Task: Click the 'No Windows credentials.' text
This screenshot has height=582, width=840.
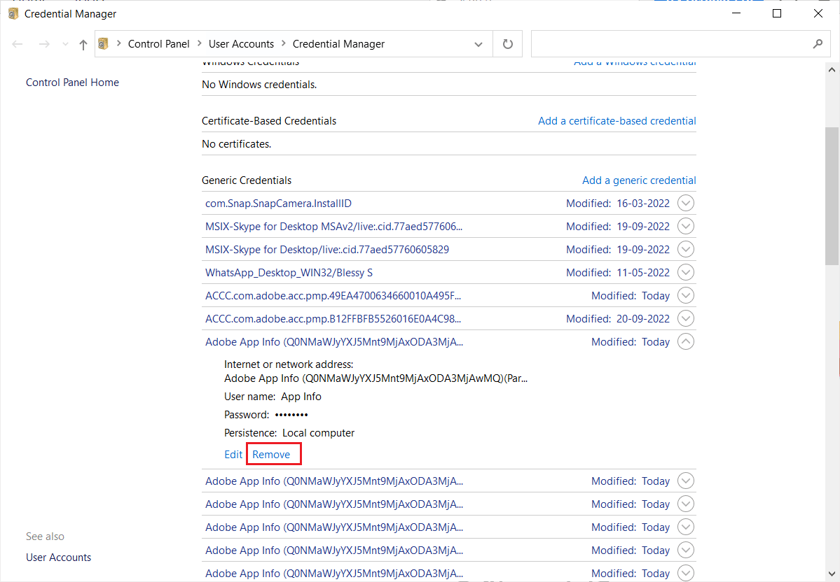Action: coord(259,85)
